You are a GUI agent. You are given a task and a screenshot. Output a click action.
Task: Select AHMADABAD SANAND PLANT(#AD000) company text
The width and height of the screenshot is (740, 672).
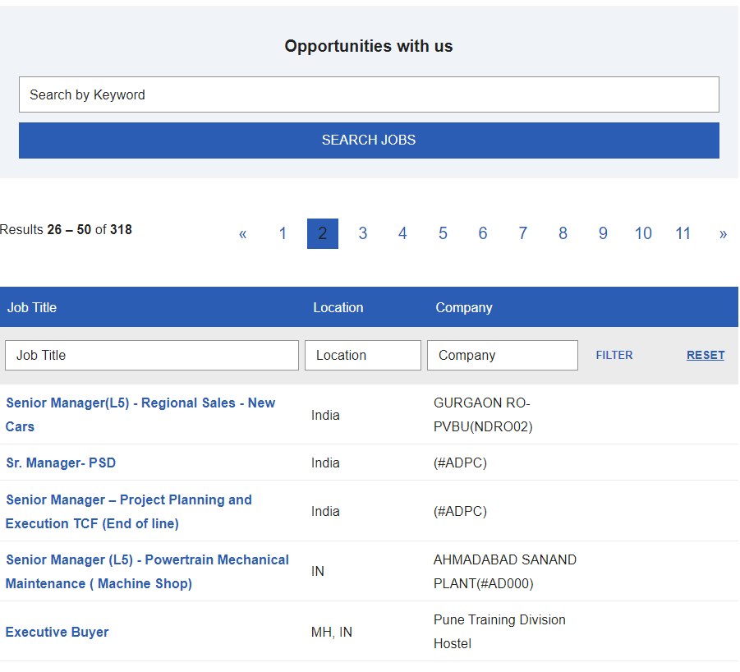click(505, 572)
